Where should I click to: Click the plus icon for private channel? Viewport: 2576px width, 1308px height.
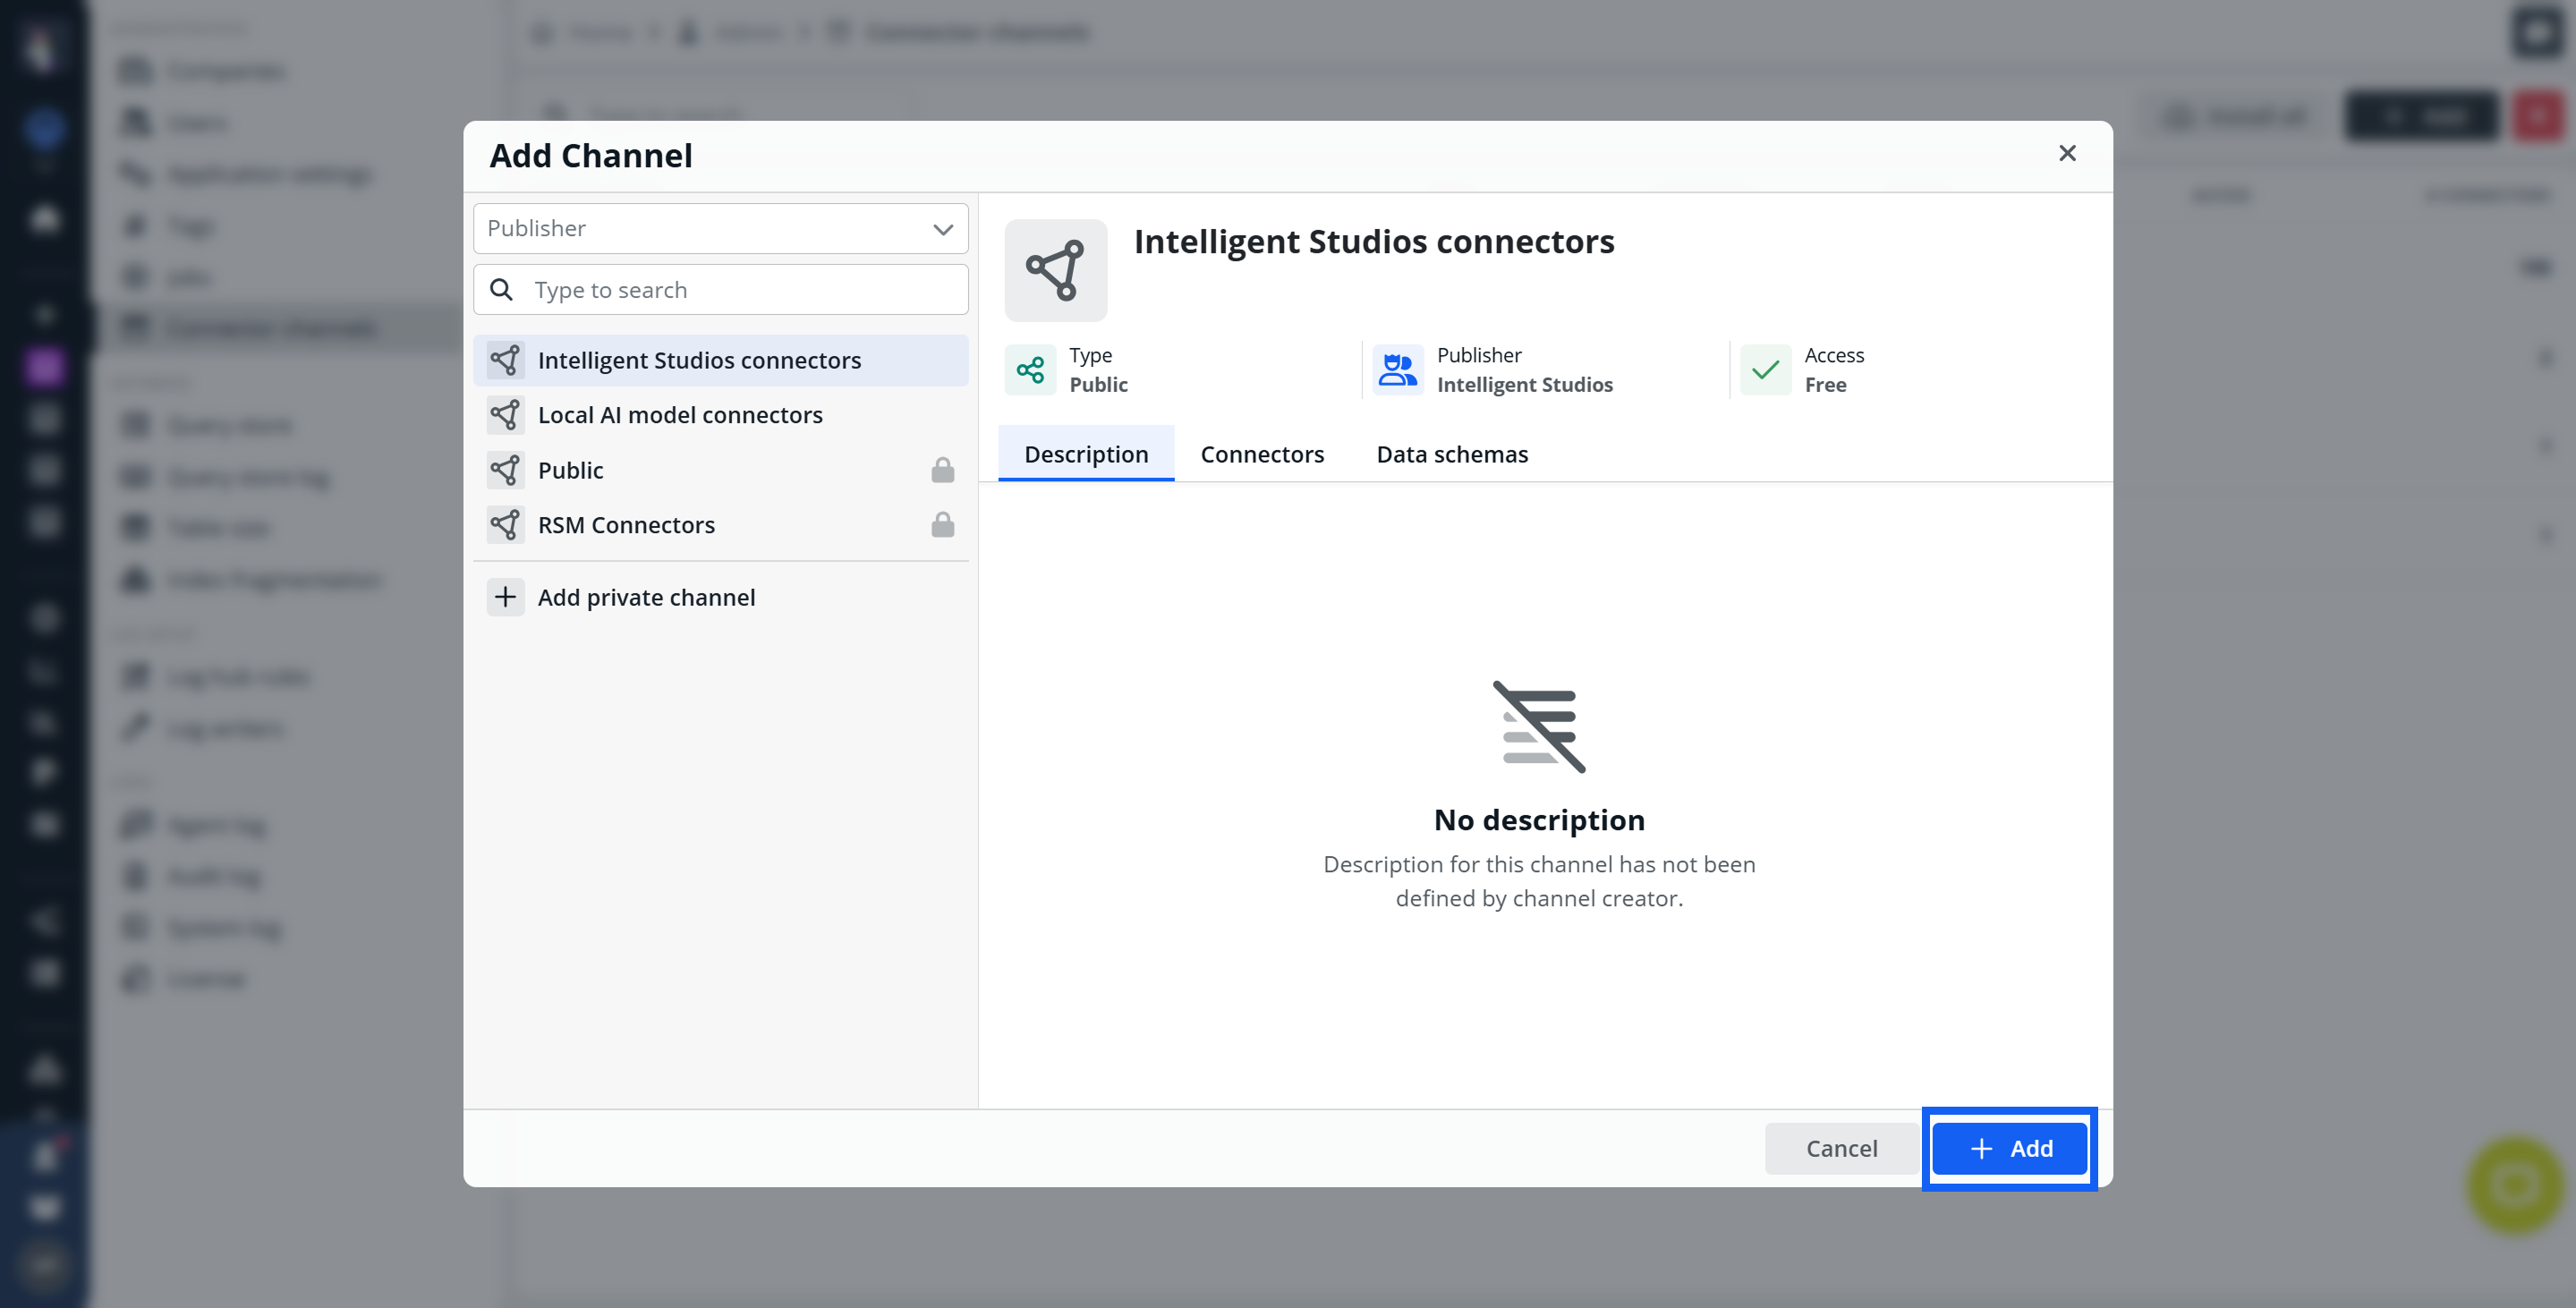coord(506,597)
